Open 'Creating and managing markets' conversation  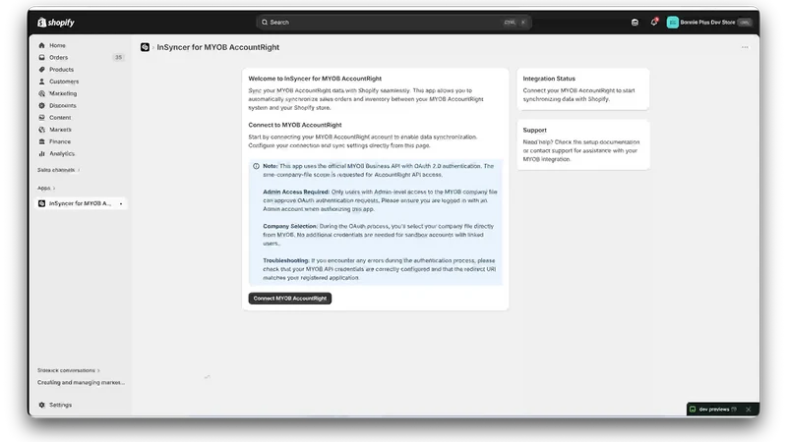pyautogui.click(x=81, y=382)
